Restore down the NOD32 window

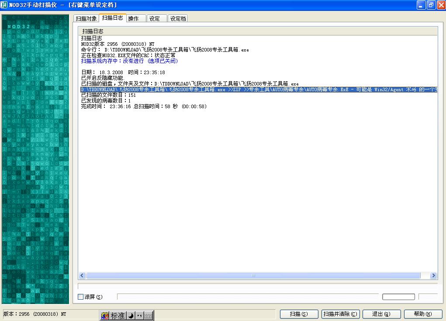[431, 5]
